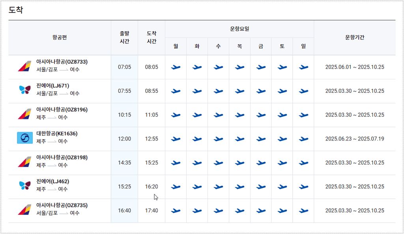Click period 2025.06.01 ~ 2025.10.25
Screen dimensions: 404x234
[355, 67]
